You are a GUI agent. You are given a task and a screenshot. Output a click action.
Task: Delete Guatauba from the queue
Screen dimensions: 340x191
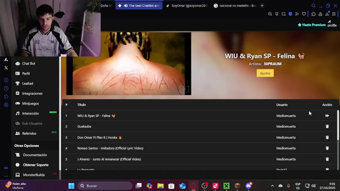click(x=327, y=127)
